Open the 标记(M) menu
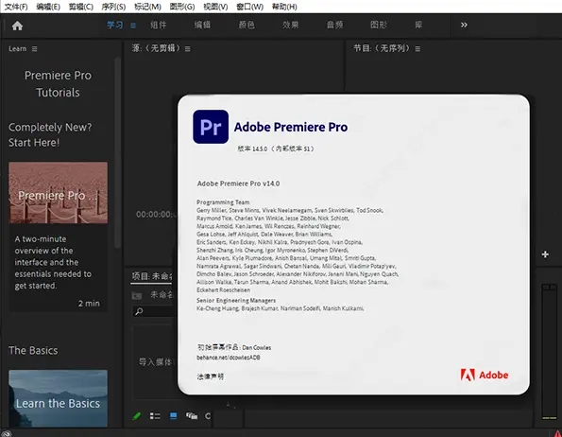 [147, 7]
